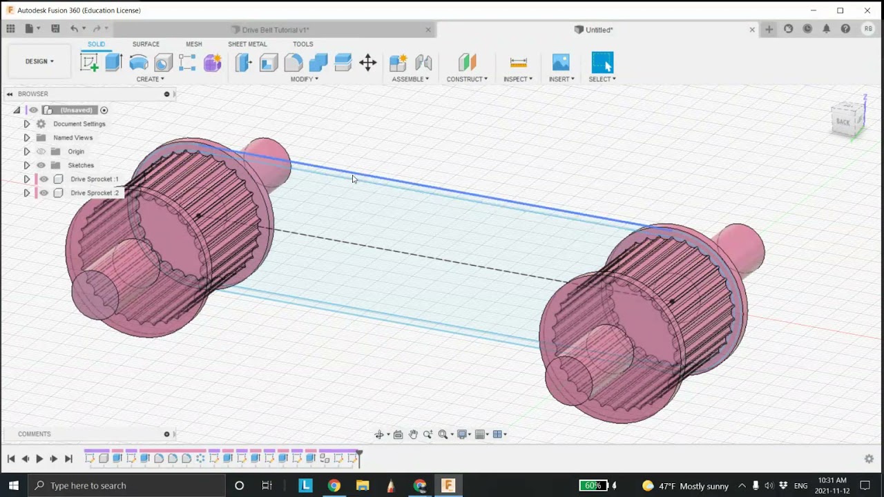The image size is (884, 497).
Task: Open a new design tab with plus
Action: coord(769,29)
